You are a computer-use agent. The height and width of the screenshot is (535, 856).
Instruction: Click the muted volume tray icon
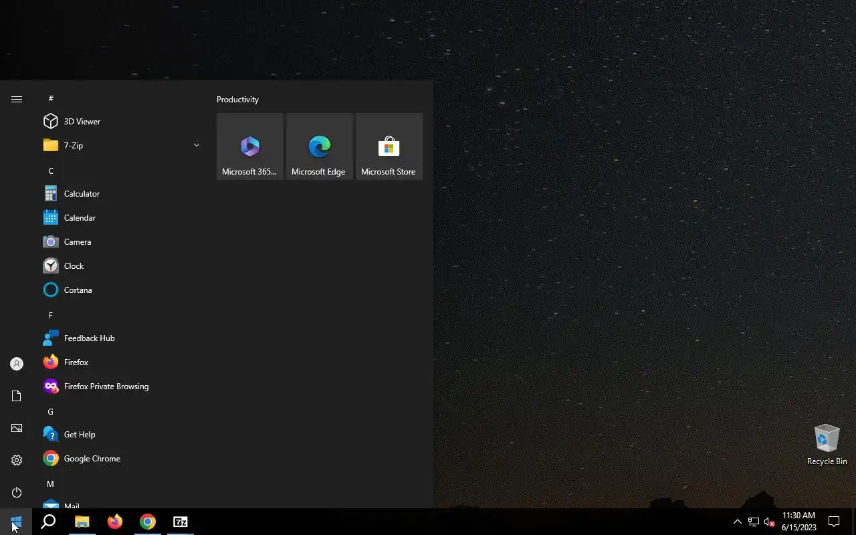[x=769, y=522]
